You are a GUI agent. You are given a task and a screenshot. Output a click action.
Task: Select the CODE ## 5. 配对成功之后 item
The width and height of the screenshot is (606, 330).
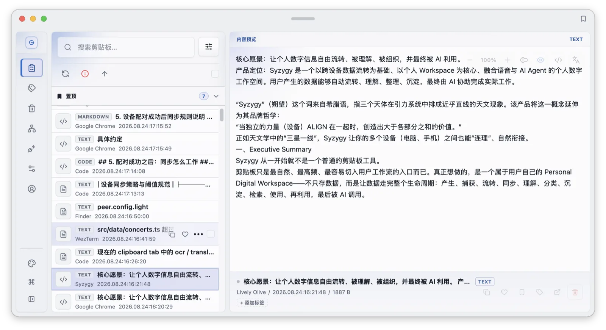coord(135,166)
